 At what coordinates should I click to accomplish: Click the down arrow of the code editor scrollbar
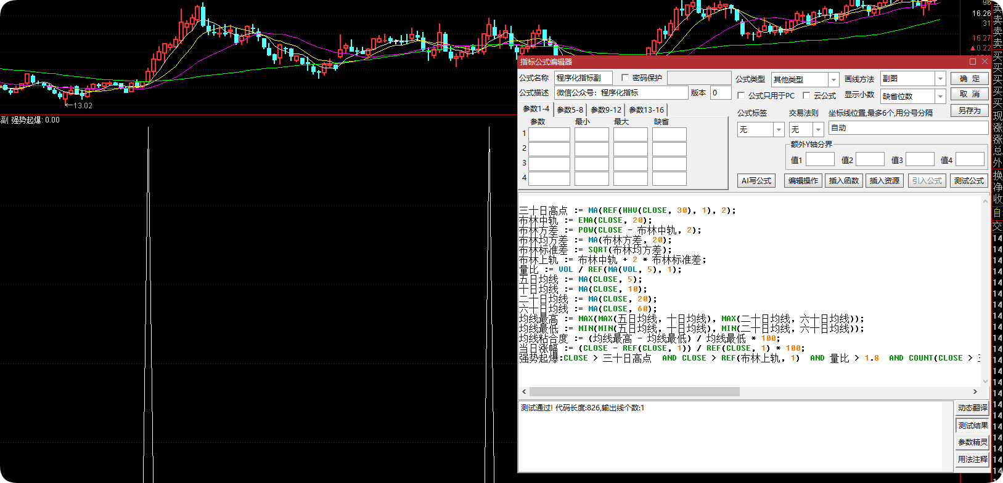tap(985, 381)
